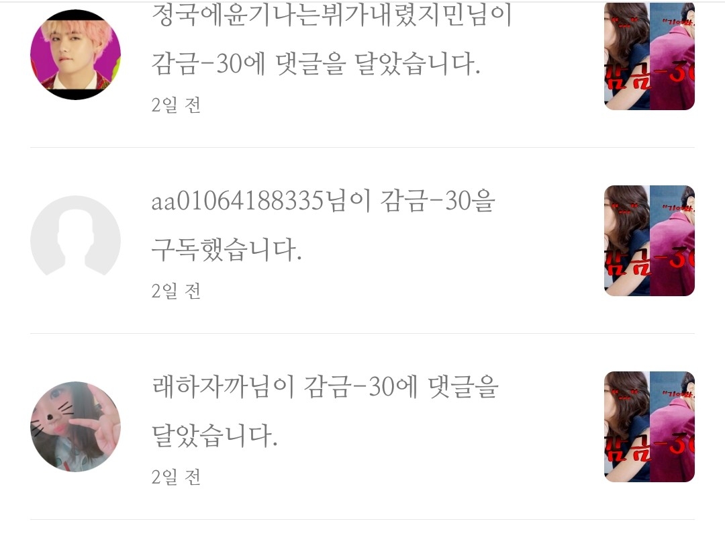725x544 pixels.
Task: Open 감금-30 thumbnail beside aa01064188335 subscription
Action: [649, 240]
